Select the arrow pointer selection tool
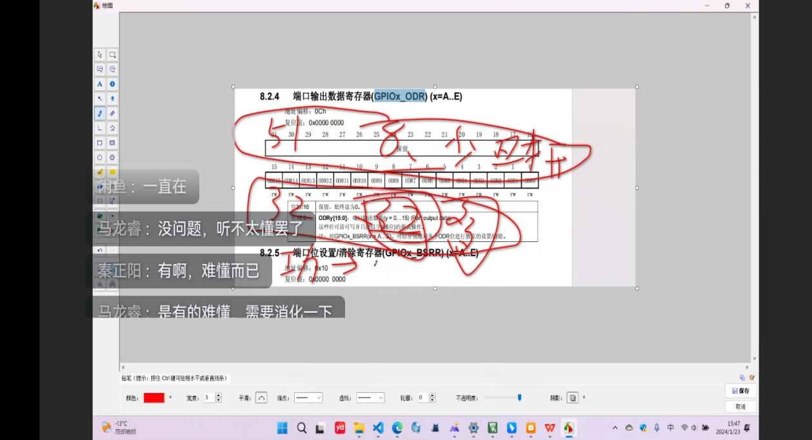This screenshot has height=440, width=812. tap(100, 55)
